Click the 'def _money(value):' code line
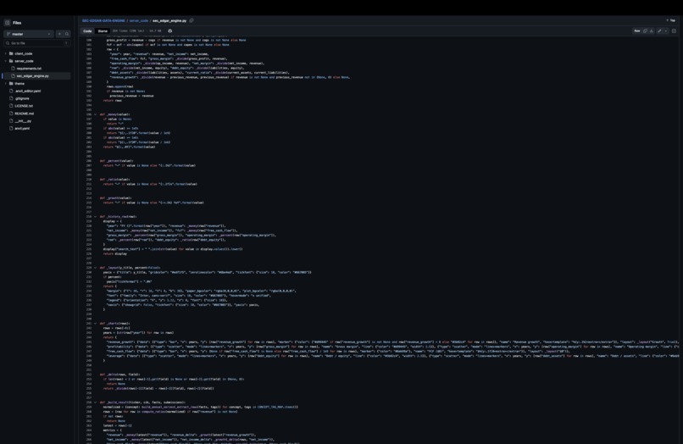 pos(114,114)
